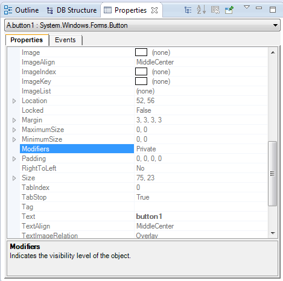Select the Locked property name
Viewport: 283px width, 281px height.
[x=33, y=110]
